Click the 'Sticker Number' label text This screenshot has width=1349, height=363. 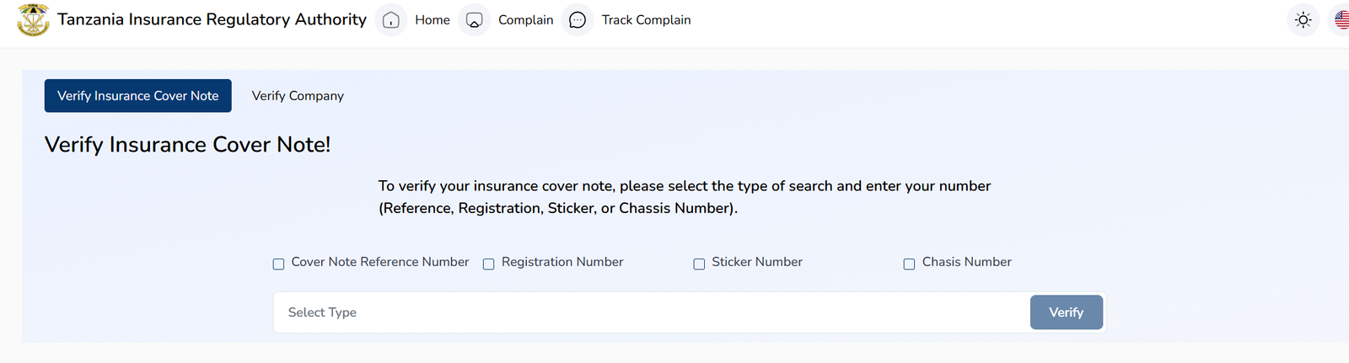[757, 262]
